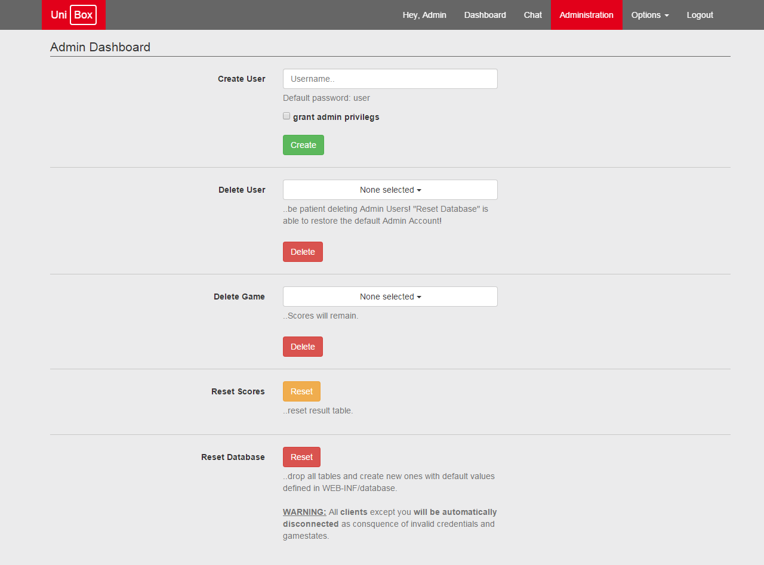Image resolution: width=764 pixels, height=565 pixels.
Task: Click the Delete User label
Action: 242,190
